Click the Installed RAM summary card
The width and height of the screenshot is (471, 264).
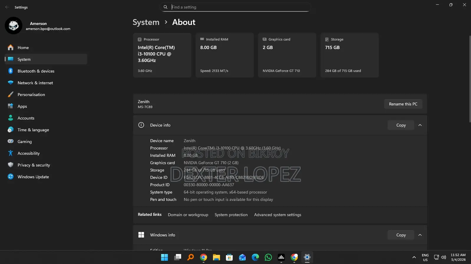point(224,55)
